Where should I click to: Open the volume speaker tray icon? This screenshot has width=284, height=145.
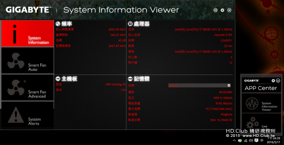(251, 141)
